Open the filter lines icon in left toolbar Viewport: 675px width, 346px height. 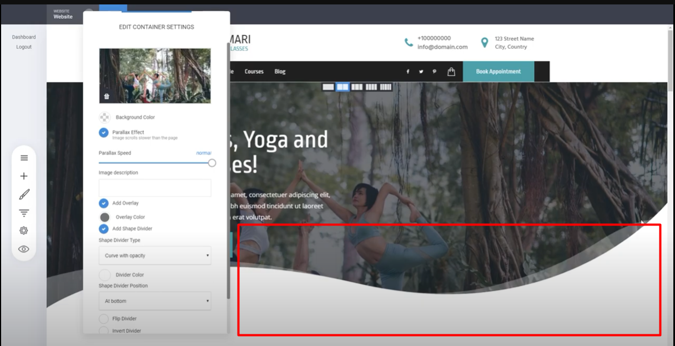click(x=24, y=213)
